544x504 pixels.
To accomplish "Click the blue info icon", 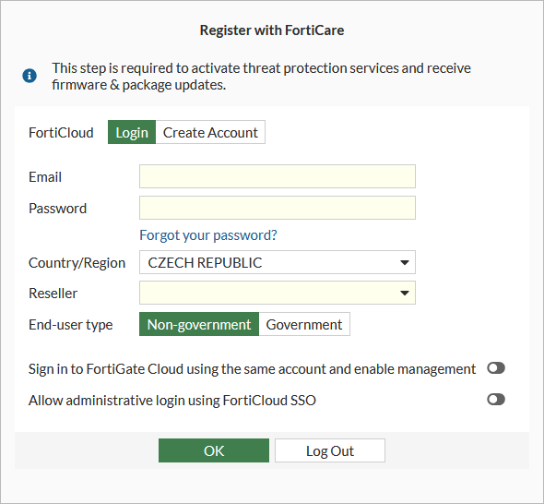I will click(x=30, y=76).
